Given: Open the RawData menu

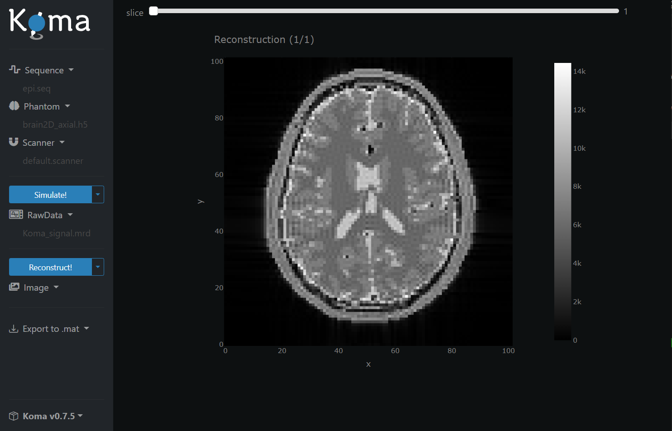Looking at the screenshot, I should 45,215.
